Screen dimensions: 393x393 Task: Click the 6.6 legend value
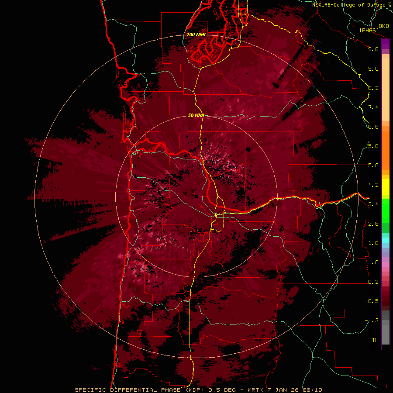tap(373, 127)
